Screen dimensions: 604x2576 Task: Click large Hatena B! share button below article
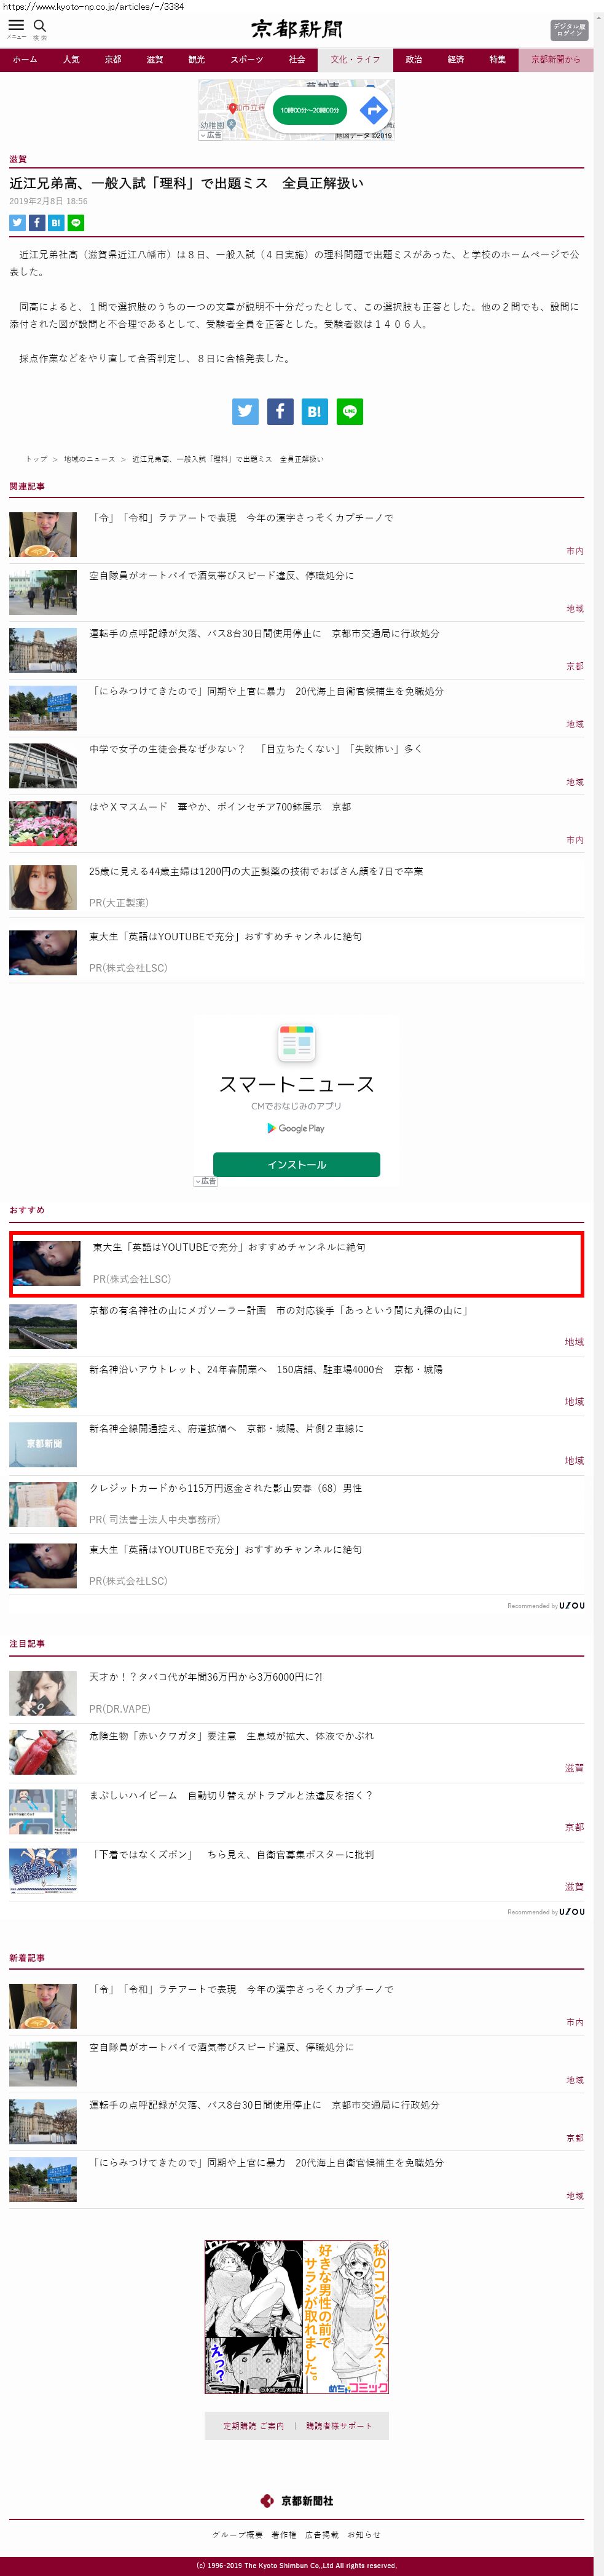pos(314,411)
